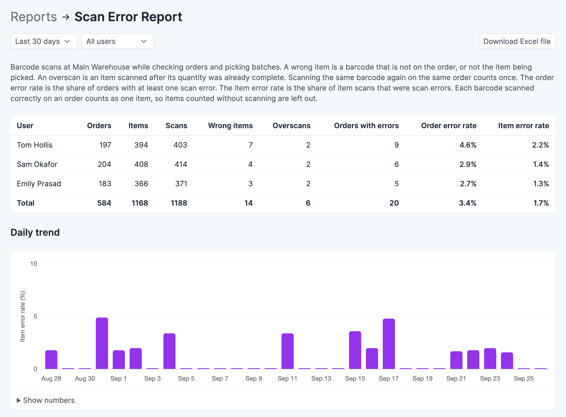The image size is (566, 417).
Task: Open the All users dropdown
Action: 118,41
